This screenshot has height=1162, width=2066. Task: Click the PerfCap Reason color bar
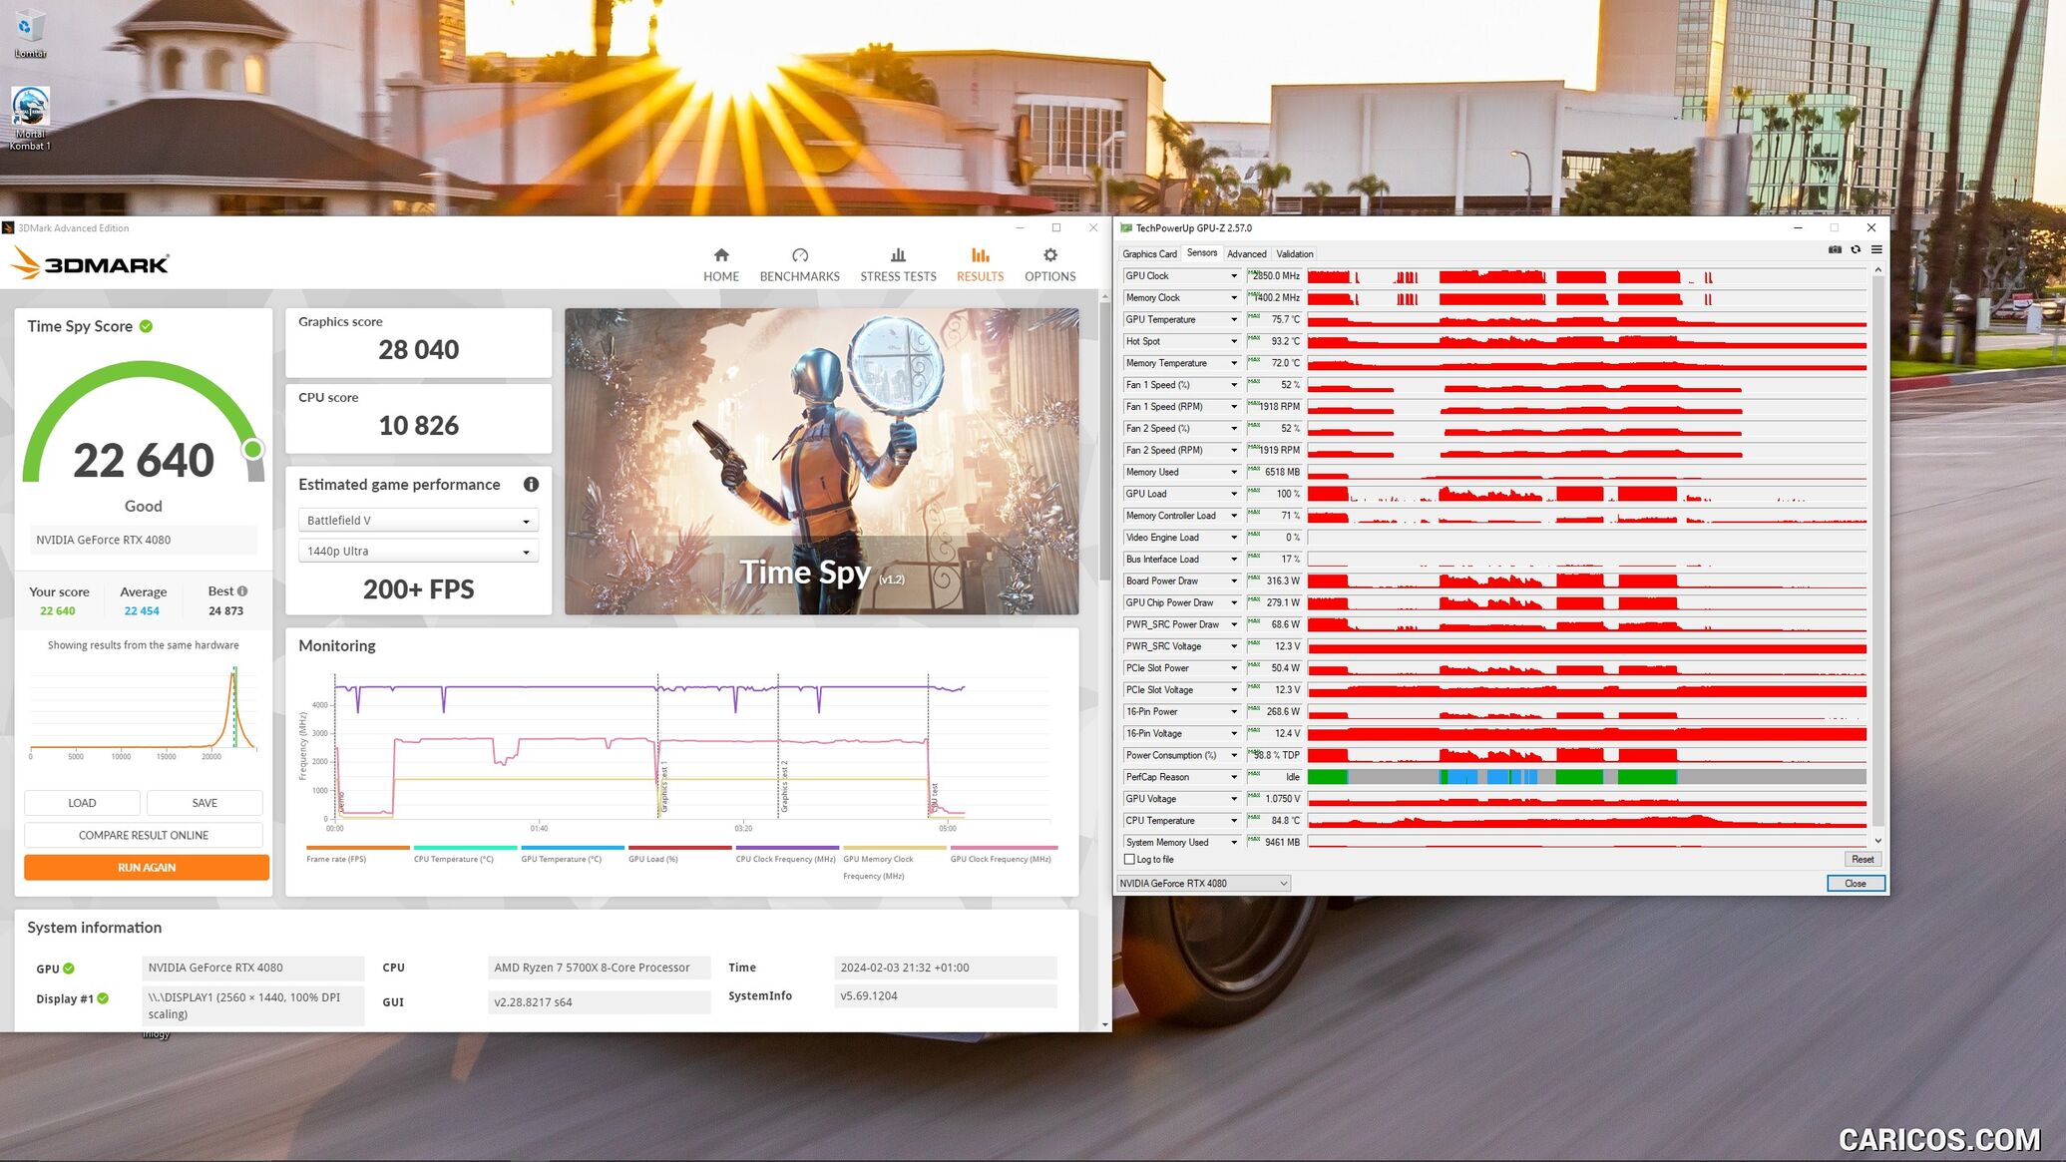click(1586, 777)
